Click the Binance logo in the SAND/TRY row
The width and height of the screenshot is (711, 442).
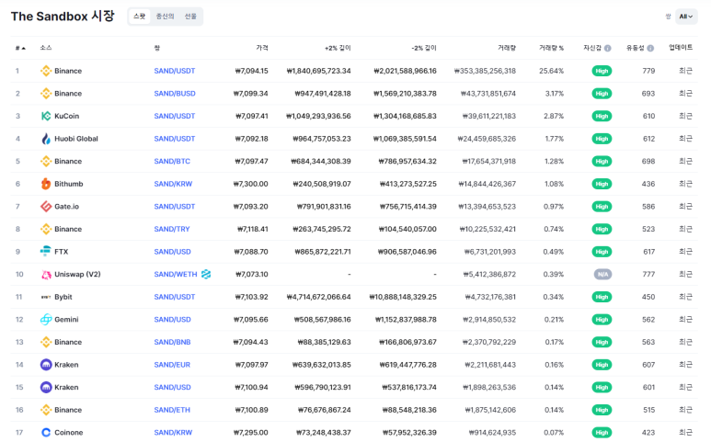tap(46, 229)
